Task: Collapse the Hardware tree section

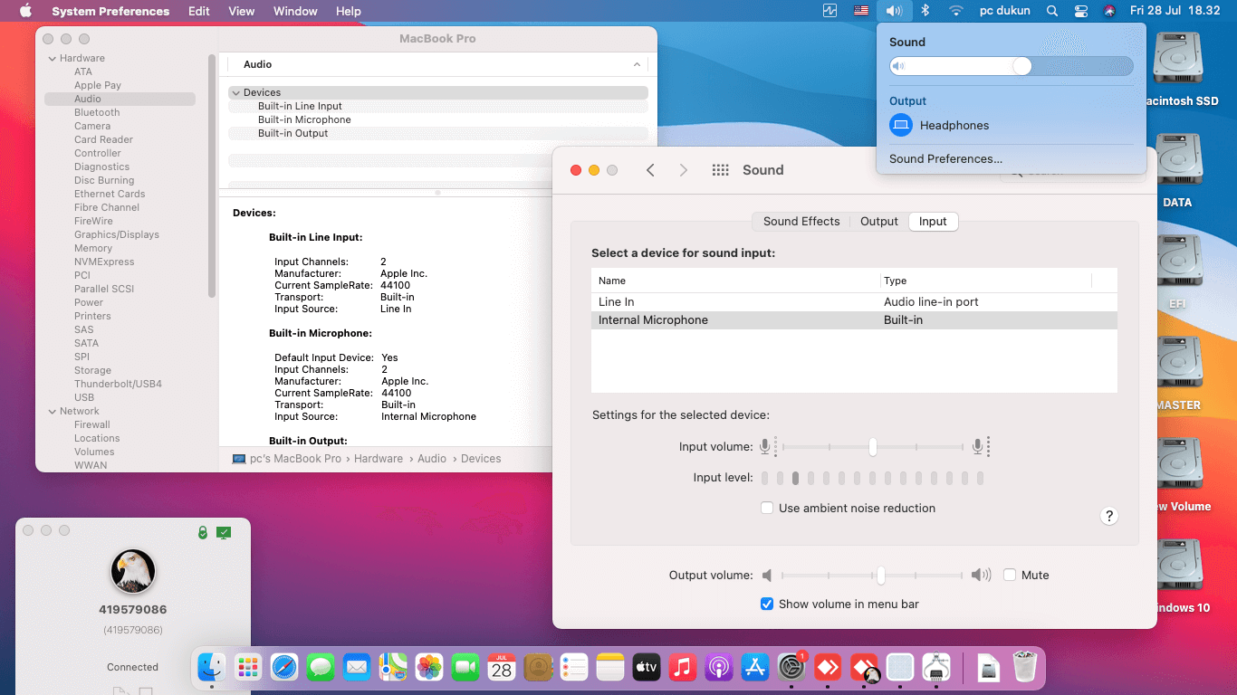Action: pos(53,58)
